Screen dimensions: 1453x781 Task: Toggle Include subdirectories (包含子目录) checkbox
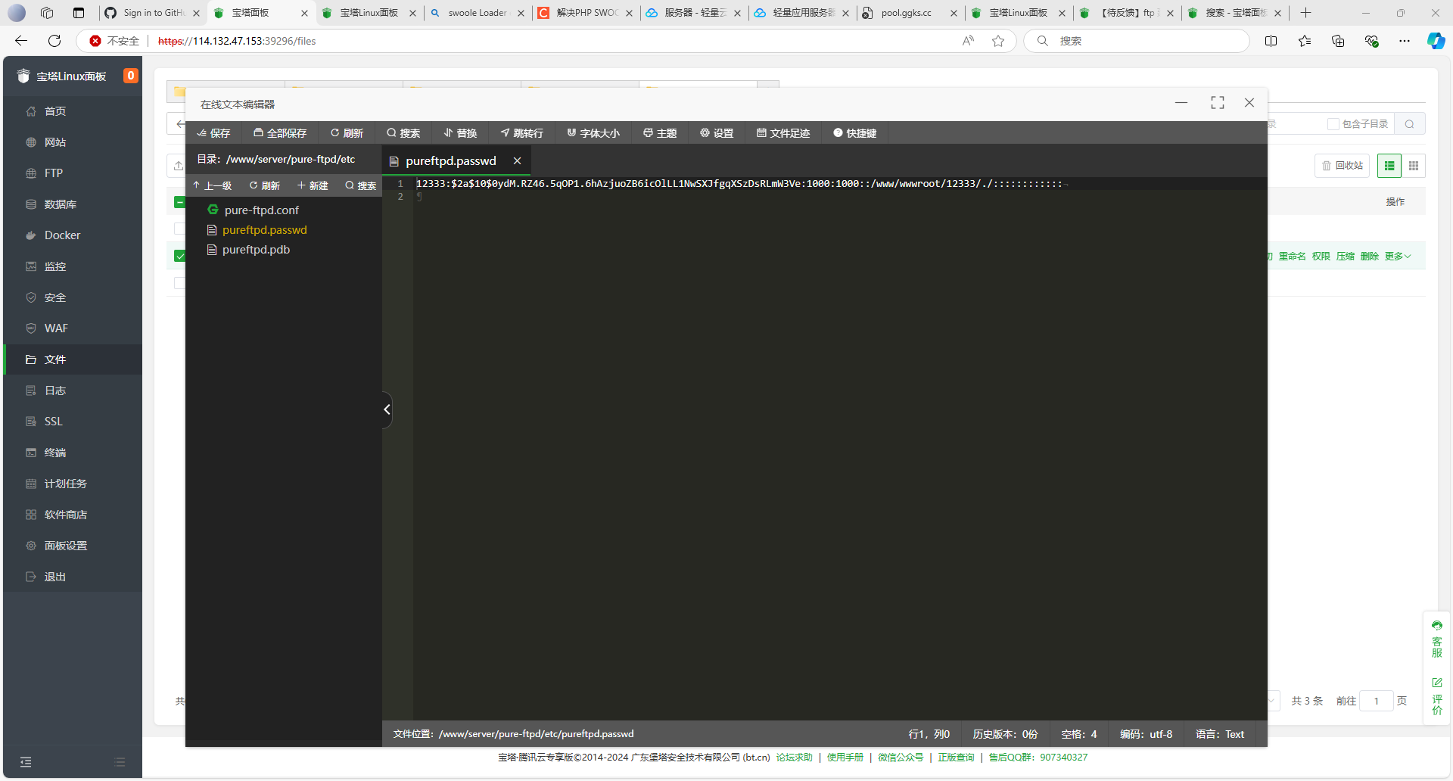click(1333, 124)
